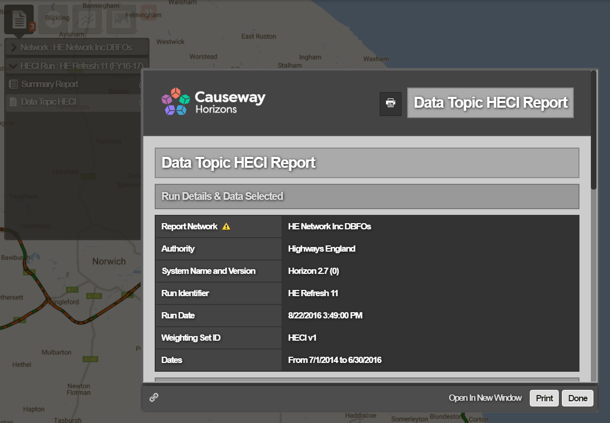
Task: Click the Highways England value
Action: (322, 249)
